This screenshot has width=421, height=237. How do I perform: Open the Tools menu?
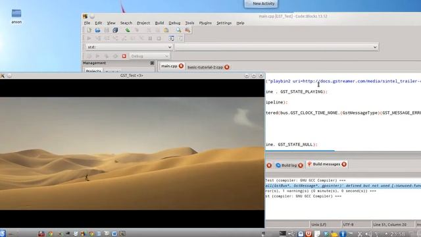click(x=189, y=23)
